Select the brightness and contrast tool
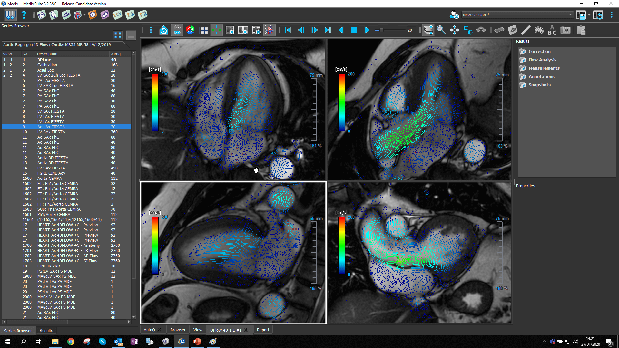This screenshot has width=619, height=348. (x=467, y=30)
